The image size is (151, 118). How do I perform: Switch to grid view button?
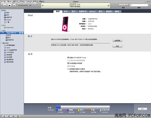(123, 5)
